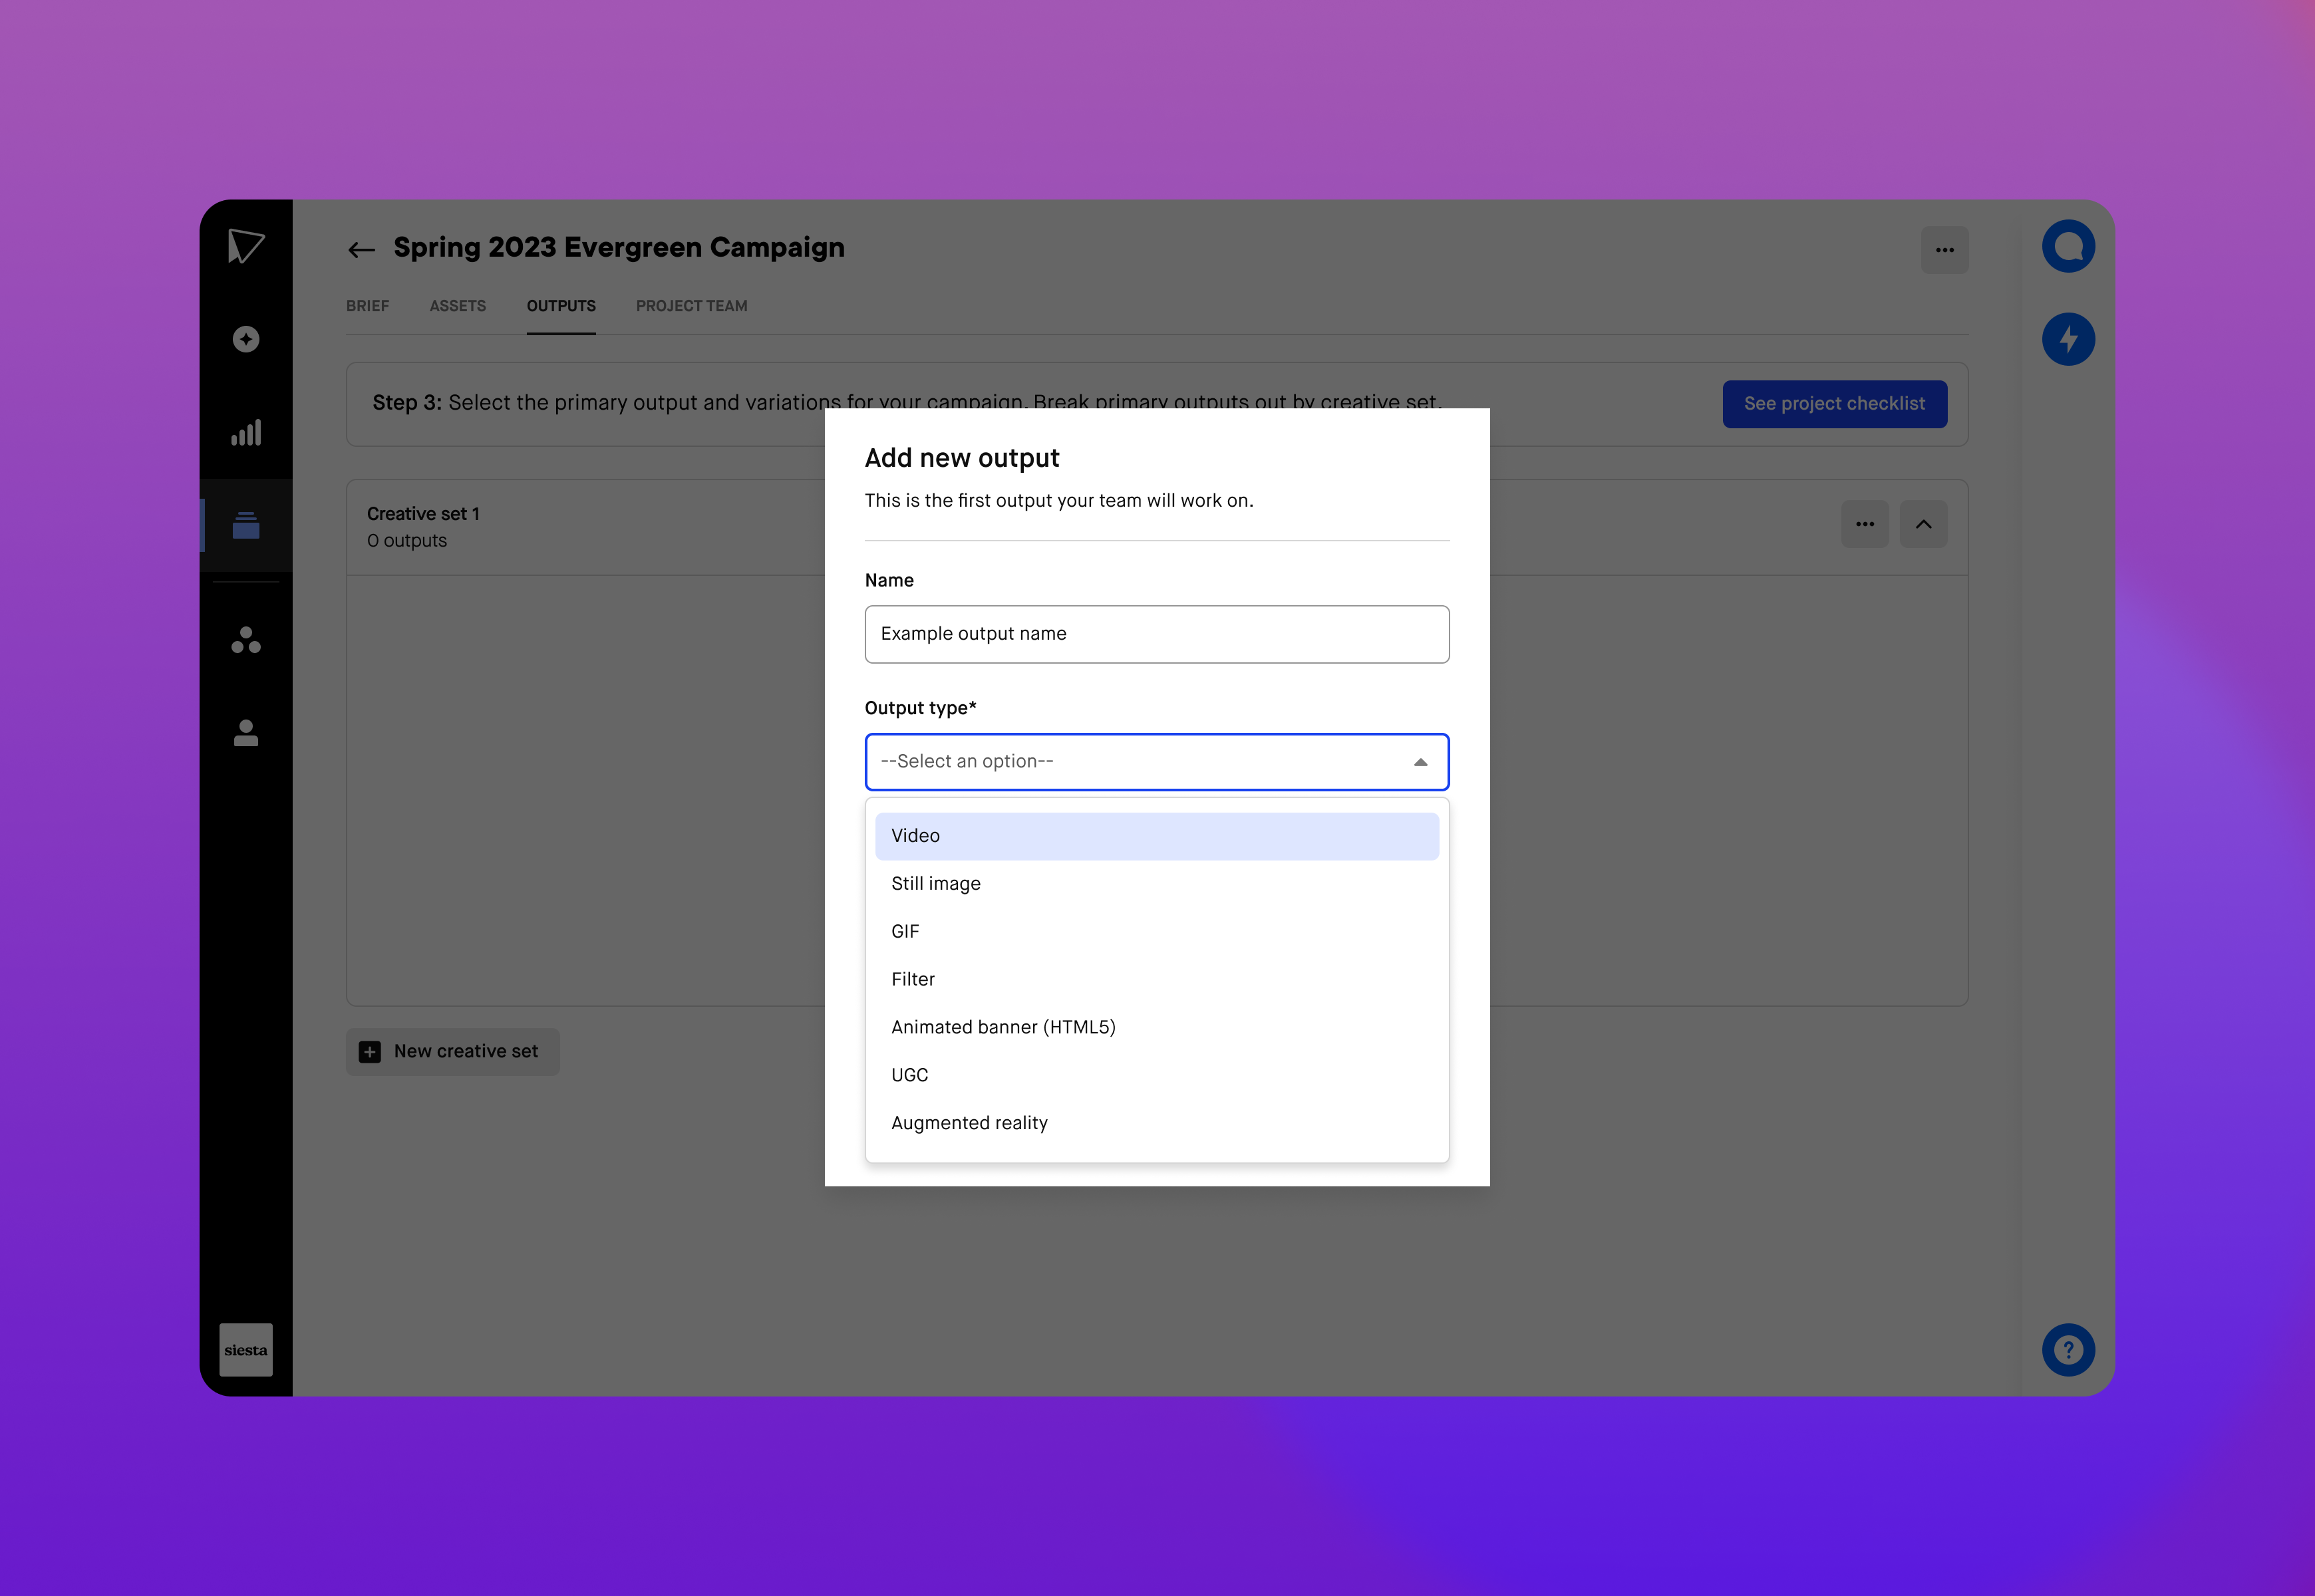This screenshot has height=1596, width=2315.
Task: Select the Outputs tab
Action: pos(560,306)
